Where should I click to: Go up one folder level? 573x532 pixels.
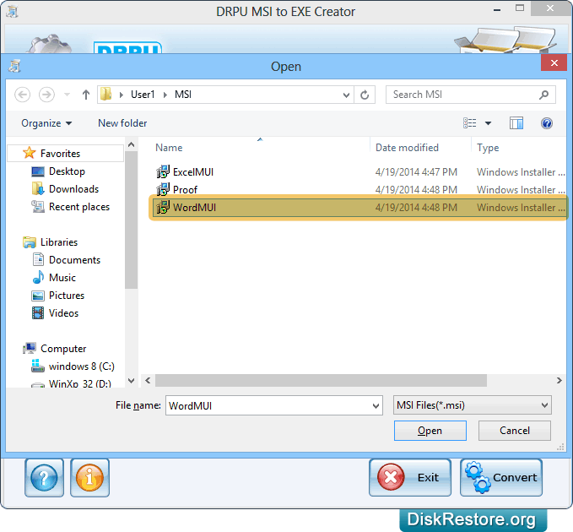[86, 95]
